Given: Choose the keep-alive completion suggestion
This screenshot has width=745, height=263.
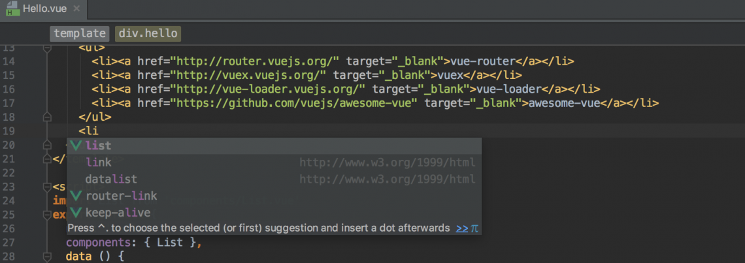Looking at the screenshot, I should [x=274, y=212].
